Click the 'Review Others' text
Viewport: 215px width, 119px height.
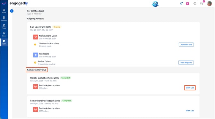pos(44,61)
